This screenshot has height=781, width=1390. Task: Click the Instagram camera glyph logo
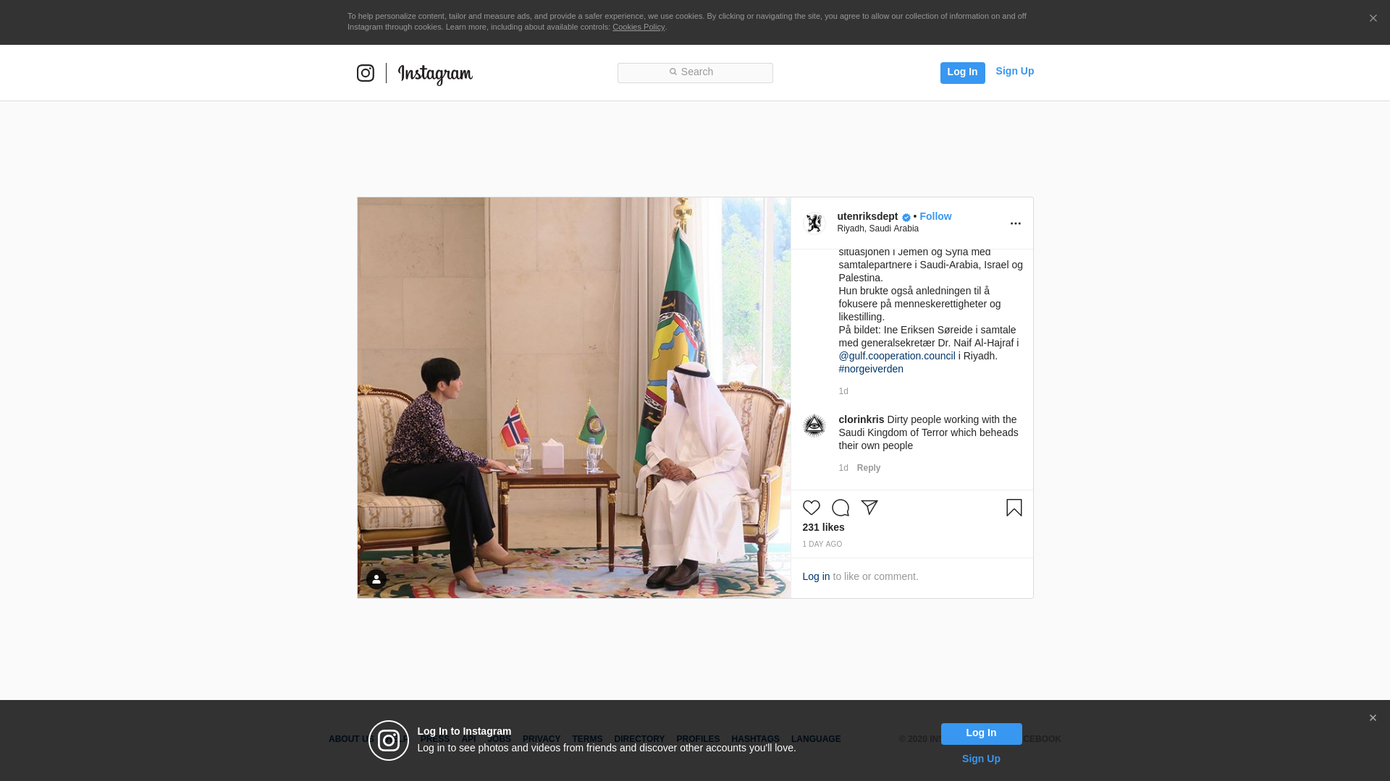[366, 73]
